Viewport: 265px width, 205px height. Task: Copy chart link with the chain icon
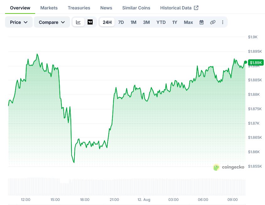[x=213, y=22]
